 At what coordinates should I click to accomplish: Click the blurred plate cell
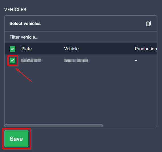pos(32,60)
